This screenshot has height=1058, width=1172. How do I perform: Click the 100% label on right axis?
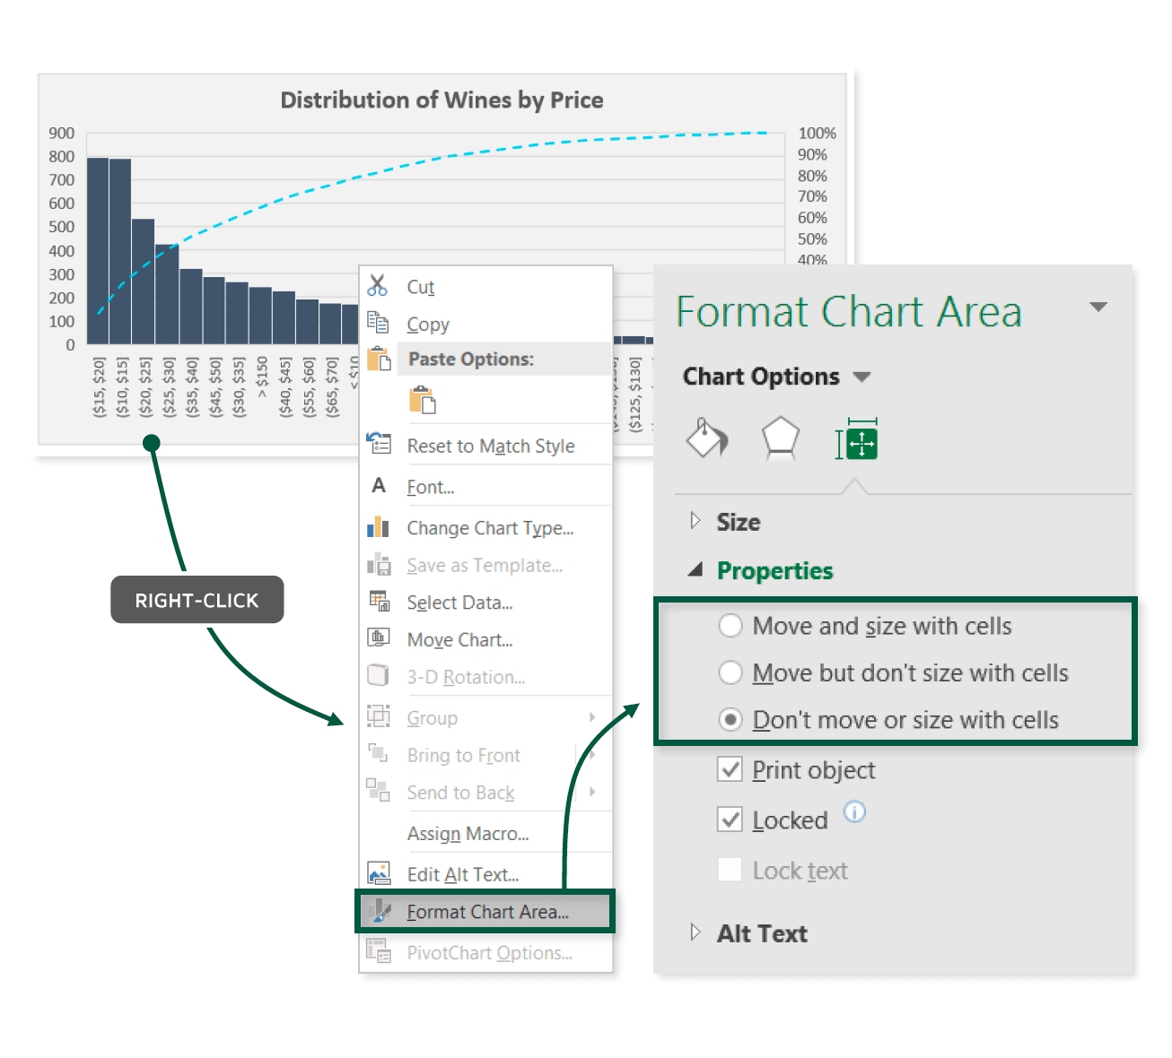[817, 133]
